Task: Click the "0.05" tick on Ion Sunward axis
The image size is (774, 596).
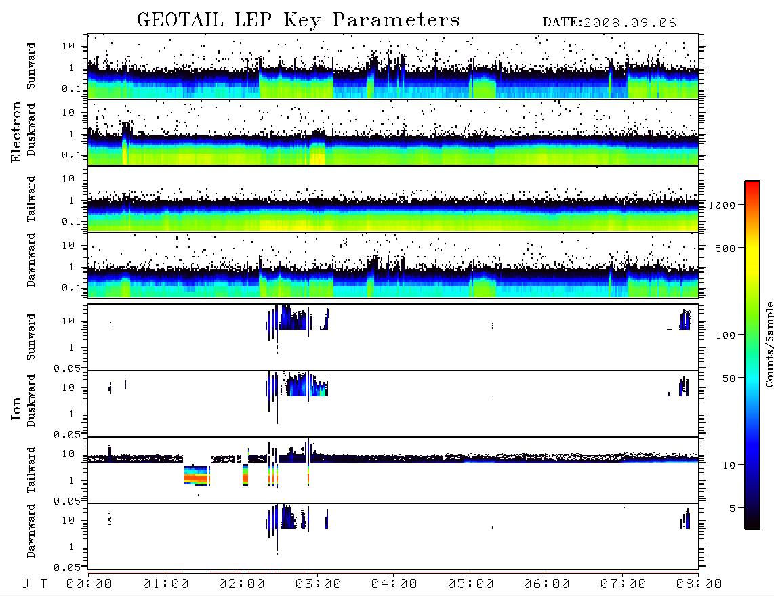Action: click(x=67, y=368)
